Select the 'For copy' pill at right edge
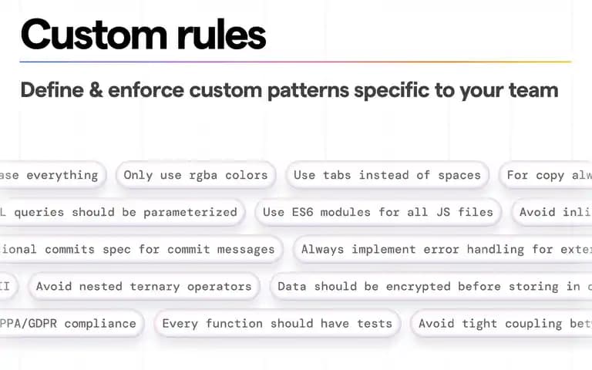The height and width of the screenshot is (370, 592). pos(546,175)
